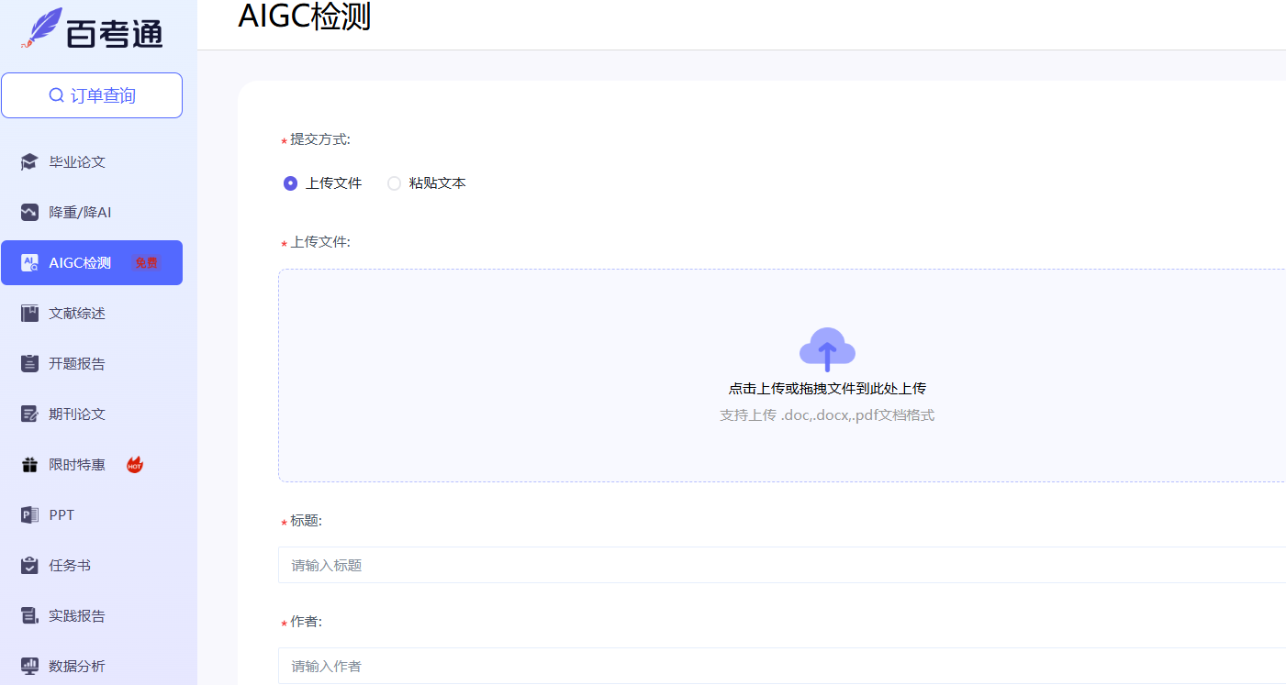Click the edit-document icon for 期刊论文

(x=29, y=414)
